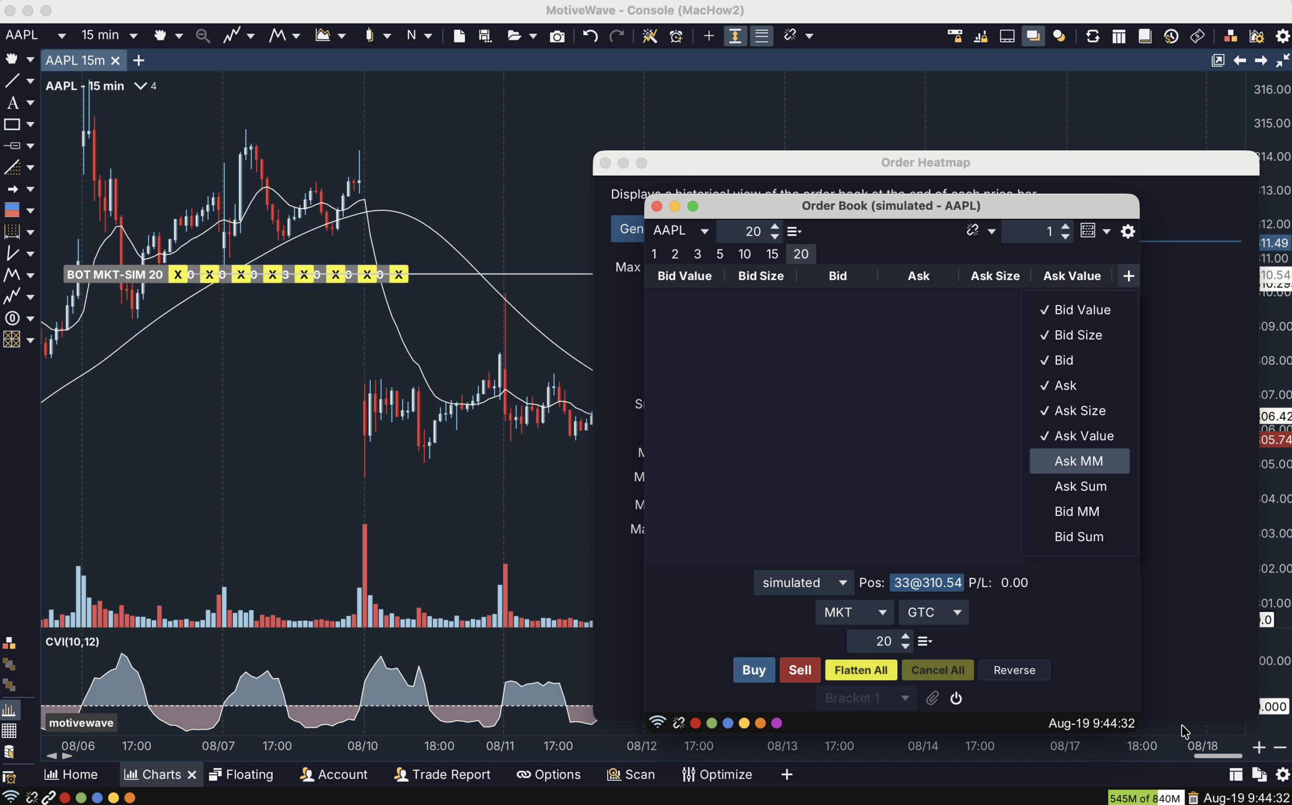Screen dimensions: 1292x805
Task: Open MKT order type dropdown
Action: (854, 612)
